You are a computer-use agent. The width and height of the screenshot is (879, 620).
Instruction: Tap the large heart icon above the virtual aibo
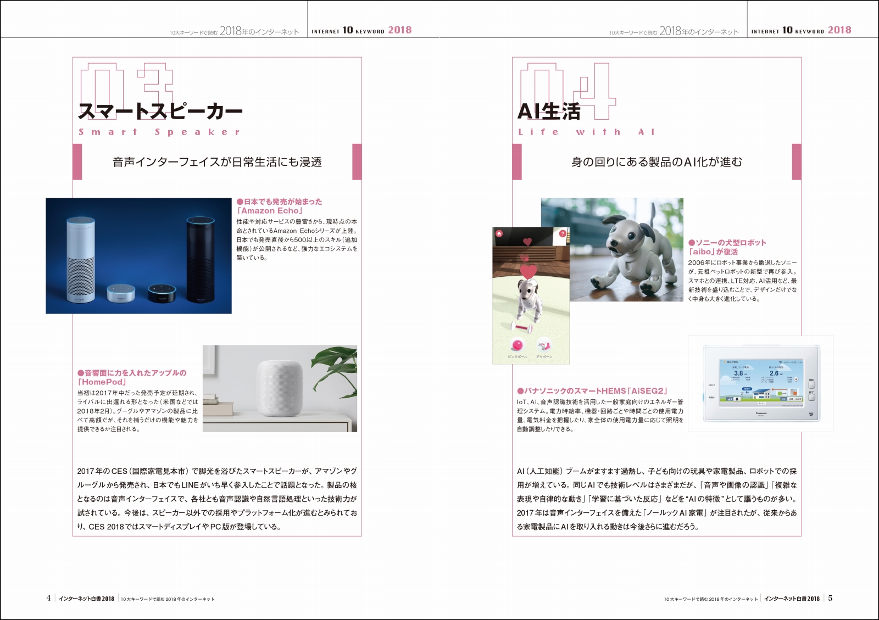528,271
